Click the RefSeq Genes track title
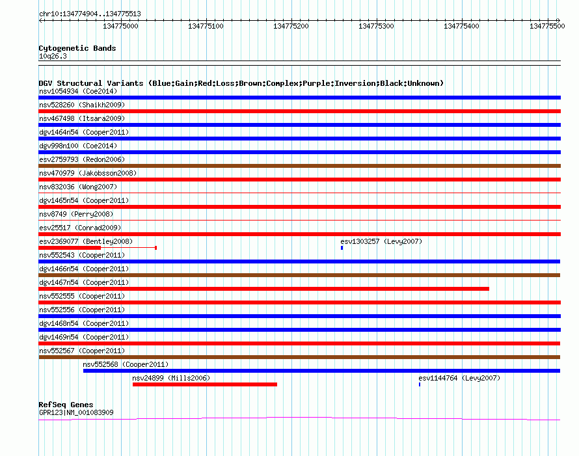The image size is (579, 456). click(66, 405)
